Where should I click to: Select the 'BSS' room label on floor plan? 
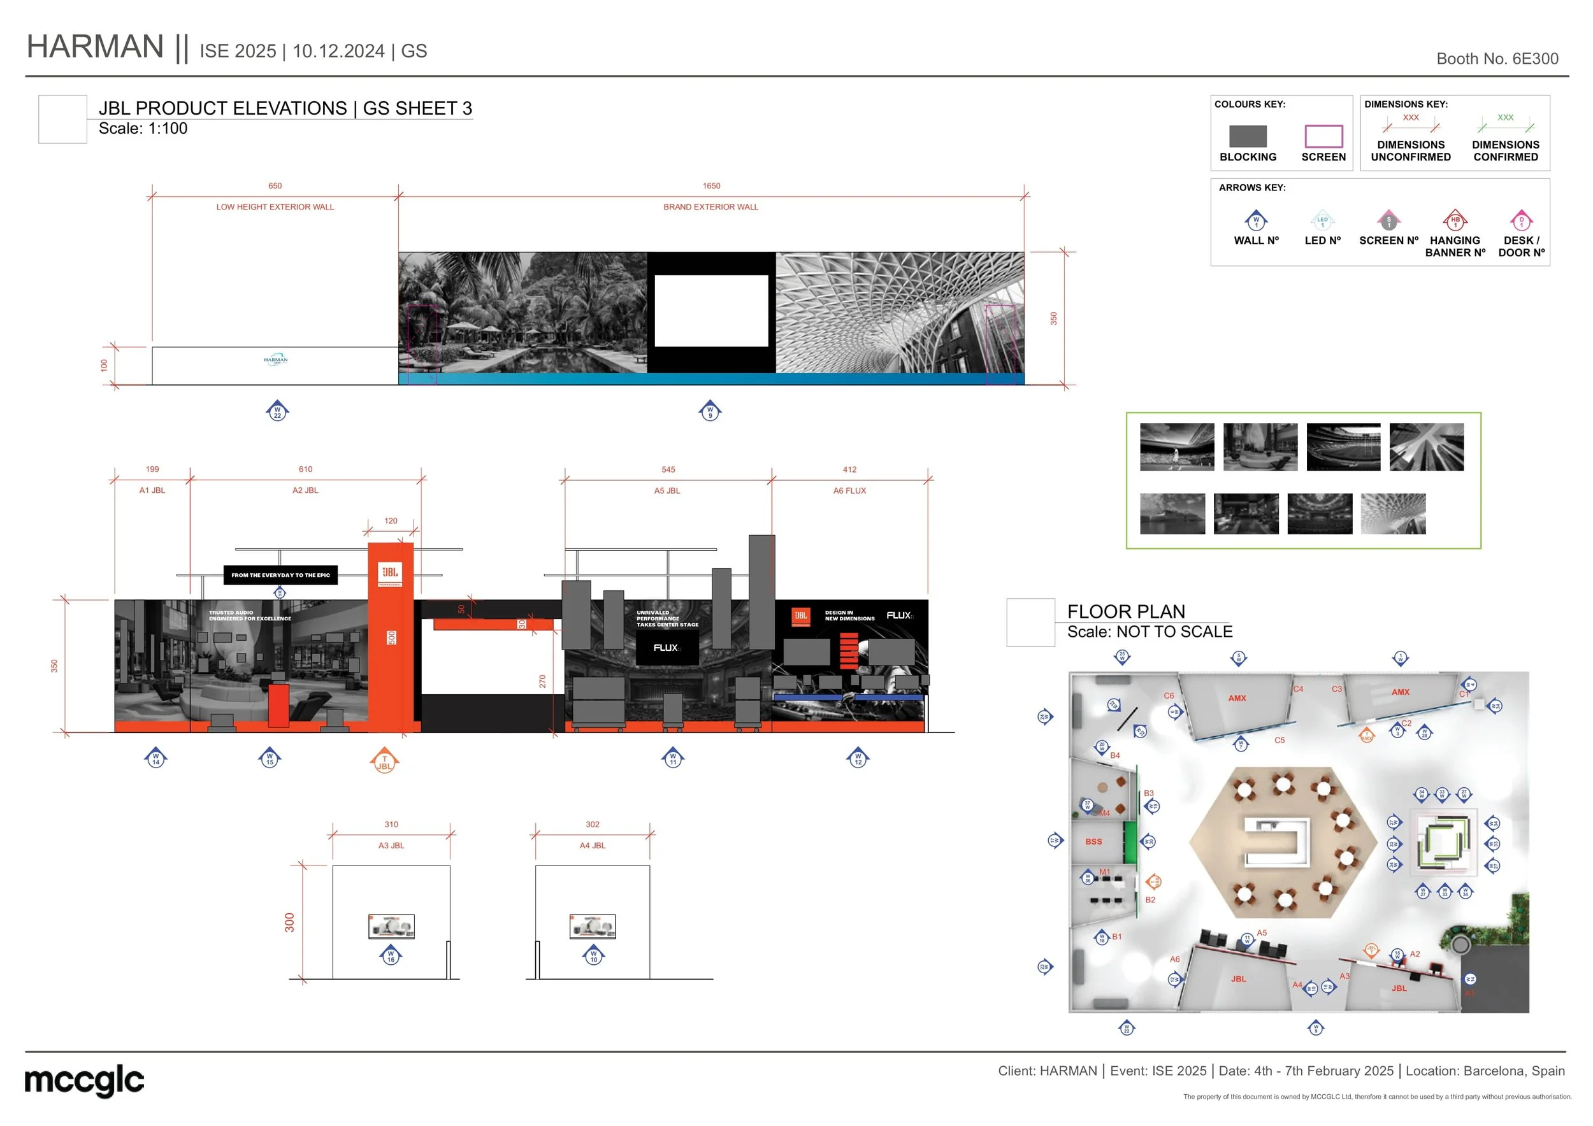pyautogui.click(x=1093, y=842)
